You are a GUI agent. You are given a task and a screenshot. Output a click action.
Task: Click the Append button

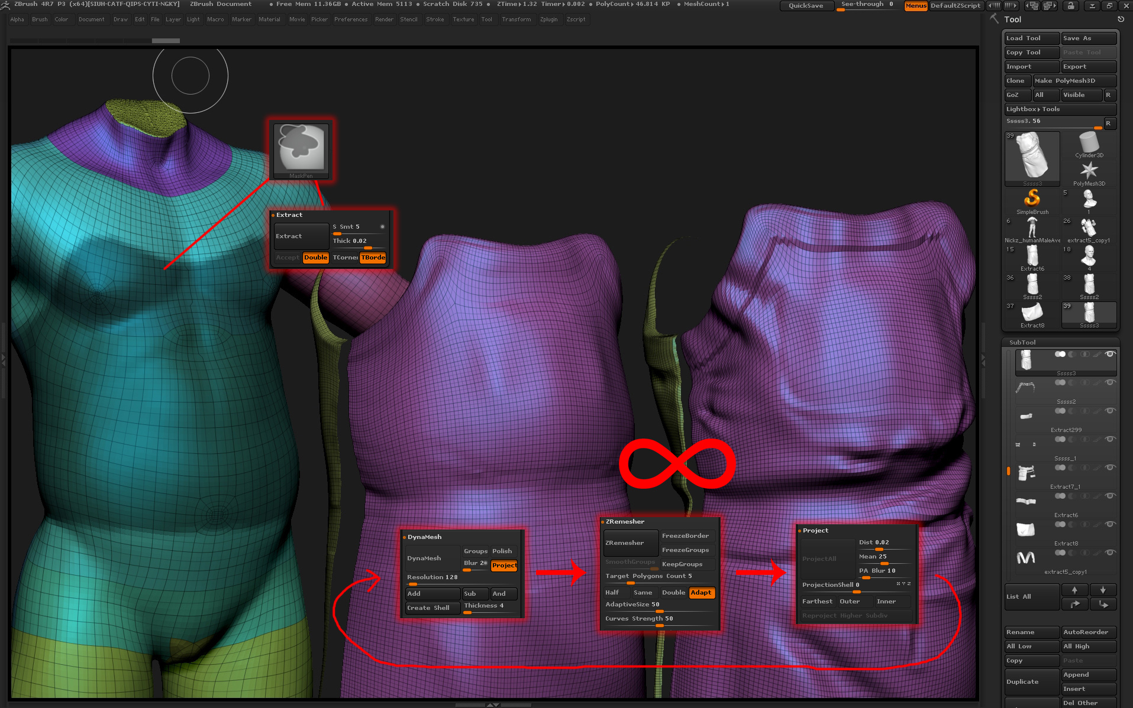1089,675
